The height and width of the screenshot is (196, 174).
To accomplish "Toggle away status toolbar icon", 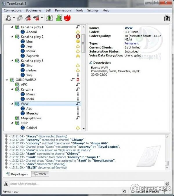I will pos(8,18).
